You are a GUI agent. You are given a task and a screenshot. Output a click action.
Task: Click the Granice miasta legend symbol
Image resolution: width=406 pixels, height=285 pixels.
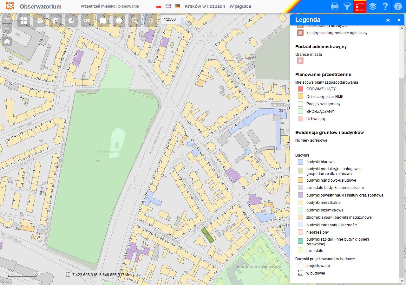click(x=300, y=61)
